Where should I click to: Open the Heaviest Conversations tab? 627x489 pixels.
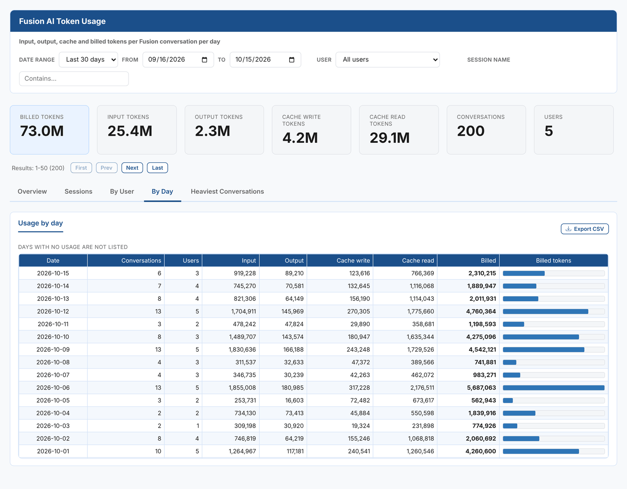pos(227,191)
